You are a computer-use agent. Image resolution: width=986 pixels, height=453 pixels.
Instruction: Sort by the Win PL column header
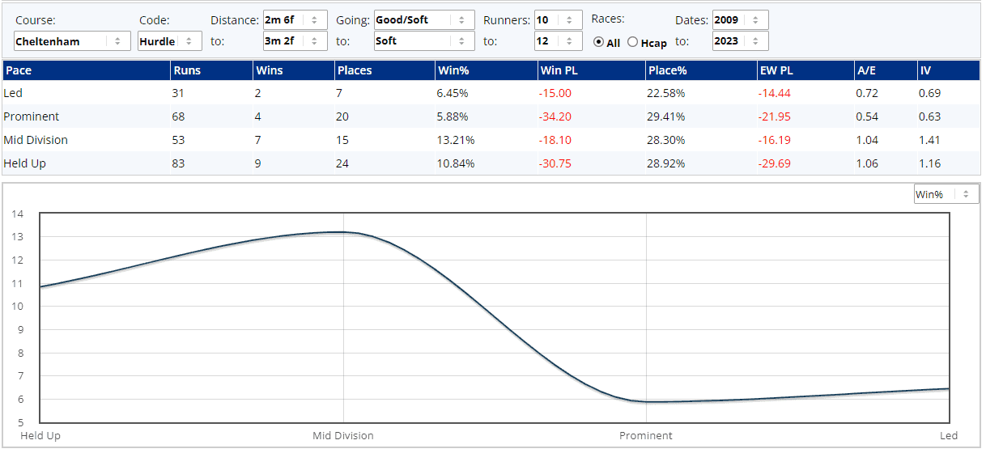pos(555,70)
